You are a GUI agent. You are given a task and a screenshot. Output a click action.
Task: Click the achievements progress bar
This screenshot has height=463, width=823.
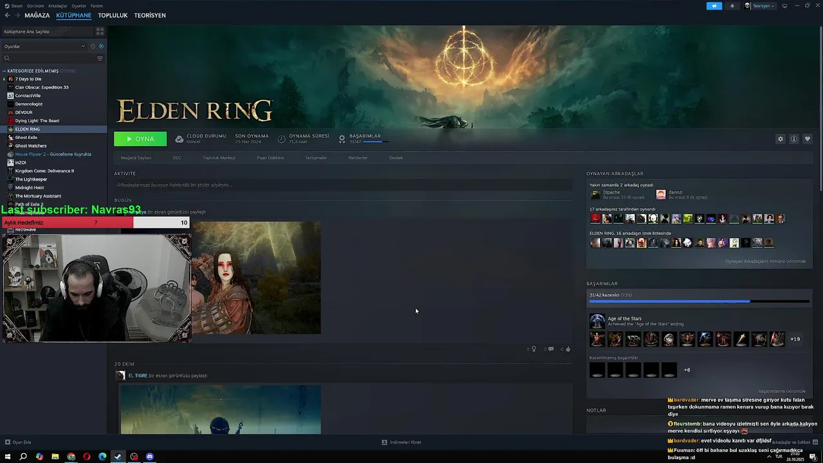[700, 301]
